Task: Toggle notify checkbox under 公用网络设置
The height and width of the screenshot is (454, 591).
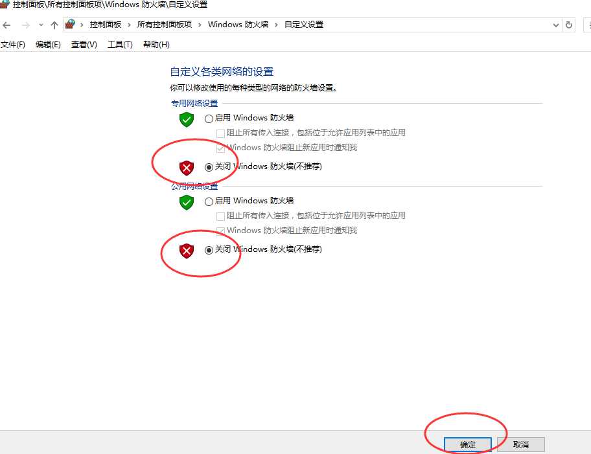Action: click(221, 231)
